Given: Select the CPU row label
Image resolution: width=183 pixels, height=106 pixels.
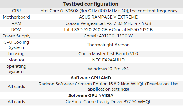Looking at the screenshot, I should click(16, 11).
